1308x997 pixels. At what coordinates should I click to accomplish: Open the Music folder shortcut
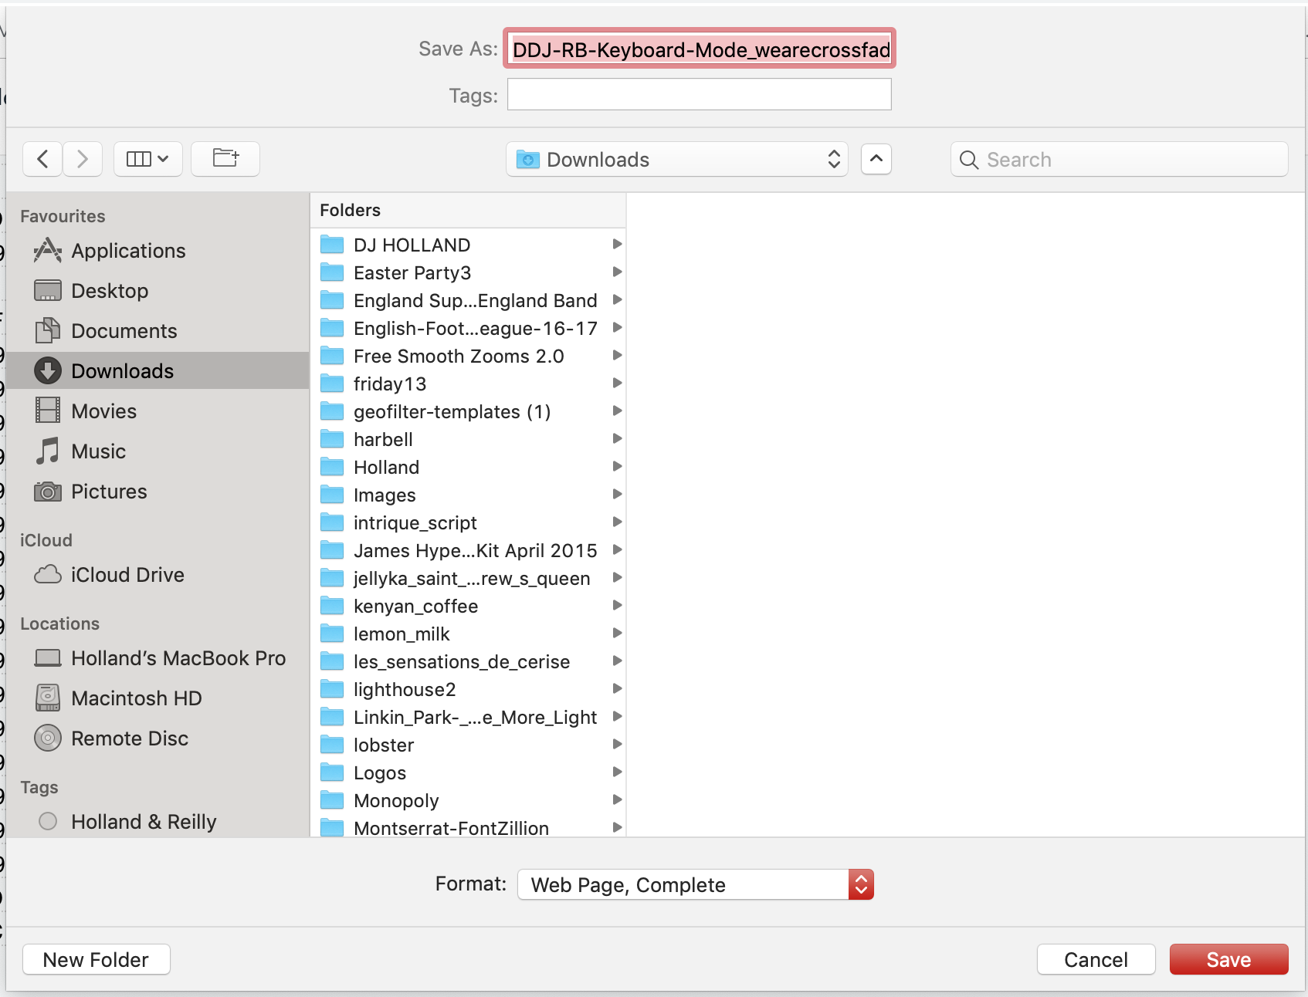click(x=97, y=451)
